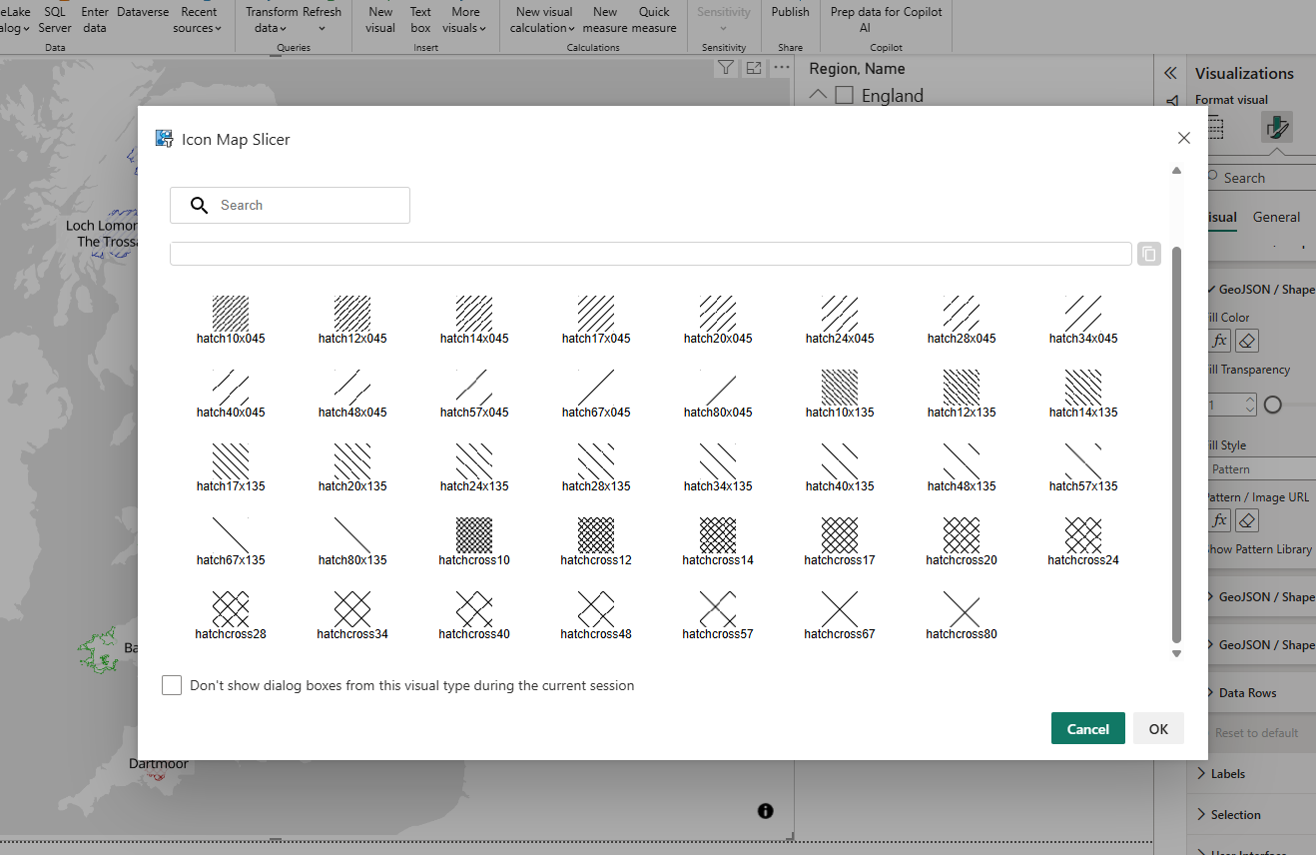Viewport: 1316px width, 855px height.
Task: Select the hatch10x045 pattern icon
Action: tap(231, 314)
